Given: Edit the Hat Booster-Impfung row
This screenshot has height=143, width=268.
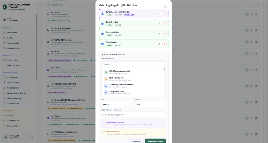Looking at the screenshot, I should pos(251,30).
